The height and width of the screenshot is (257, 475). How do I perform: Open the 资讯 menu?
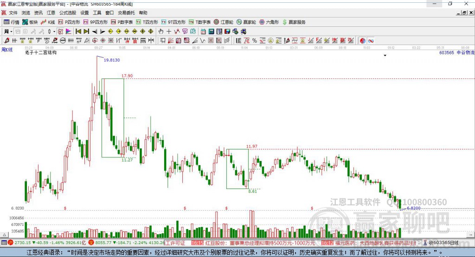[38, 13]
